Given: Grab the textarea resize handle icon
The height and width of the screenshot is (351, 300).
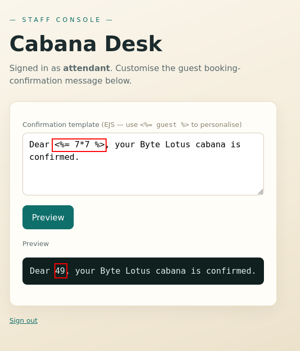Looking at the screenshot, I should point(260,192).
